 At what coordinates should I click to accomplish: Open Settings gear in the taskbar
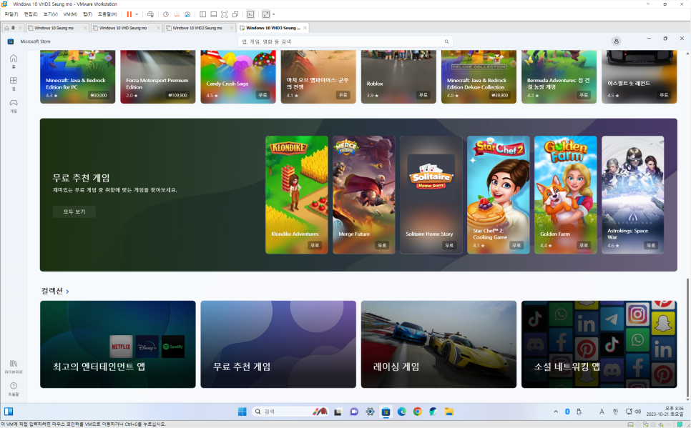(371, 412)
